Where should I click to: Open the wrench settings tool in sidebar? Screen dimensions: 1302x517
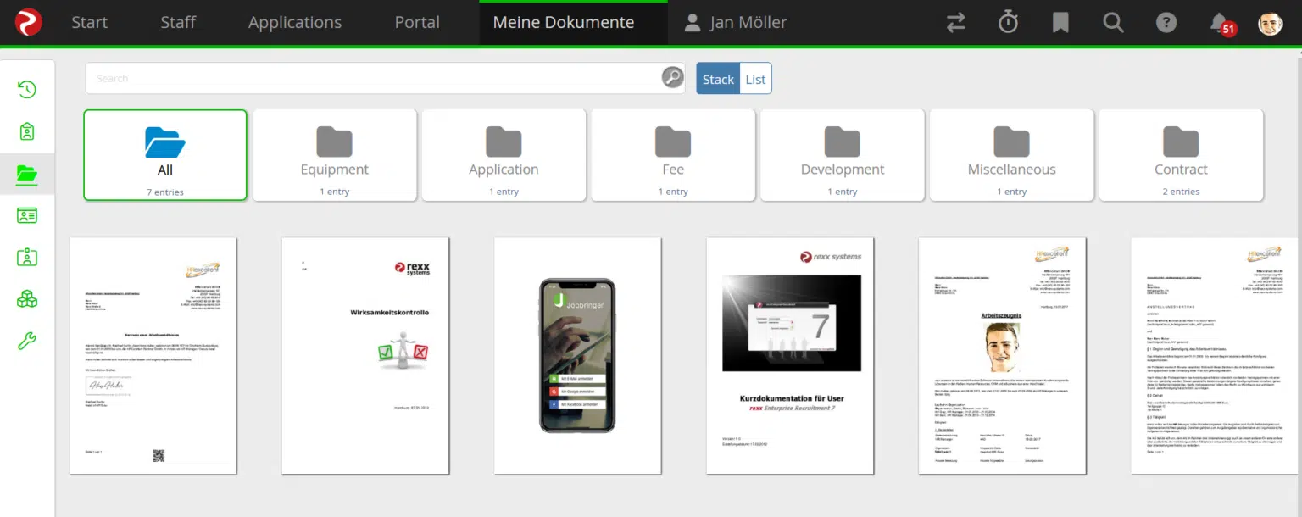point(26,339)
